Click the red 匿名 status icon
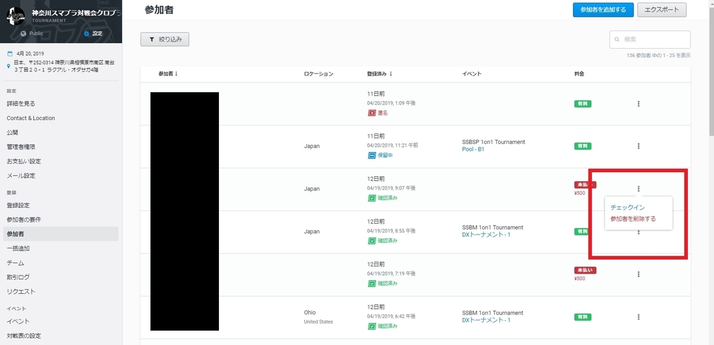The width and height of the screenshot is (714, 345). coord(371,113)
